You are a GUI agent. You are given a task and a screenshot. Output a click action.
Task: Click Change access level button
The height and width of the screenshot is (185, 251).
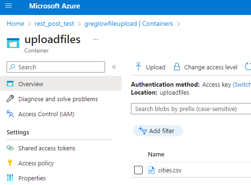pos(205,67)
